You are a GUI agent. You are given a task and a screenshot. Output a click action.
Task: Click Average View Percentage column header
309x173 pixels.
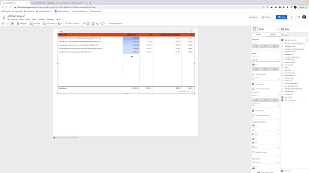[x=170, y=35]
